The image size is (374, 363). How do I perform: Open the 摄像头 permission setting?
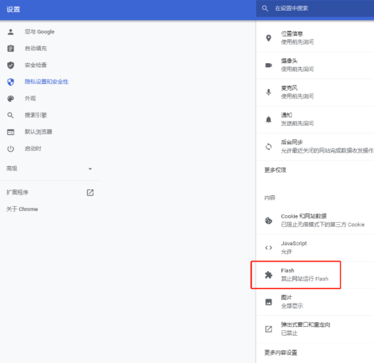(x=315, y=65)
